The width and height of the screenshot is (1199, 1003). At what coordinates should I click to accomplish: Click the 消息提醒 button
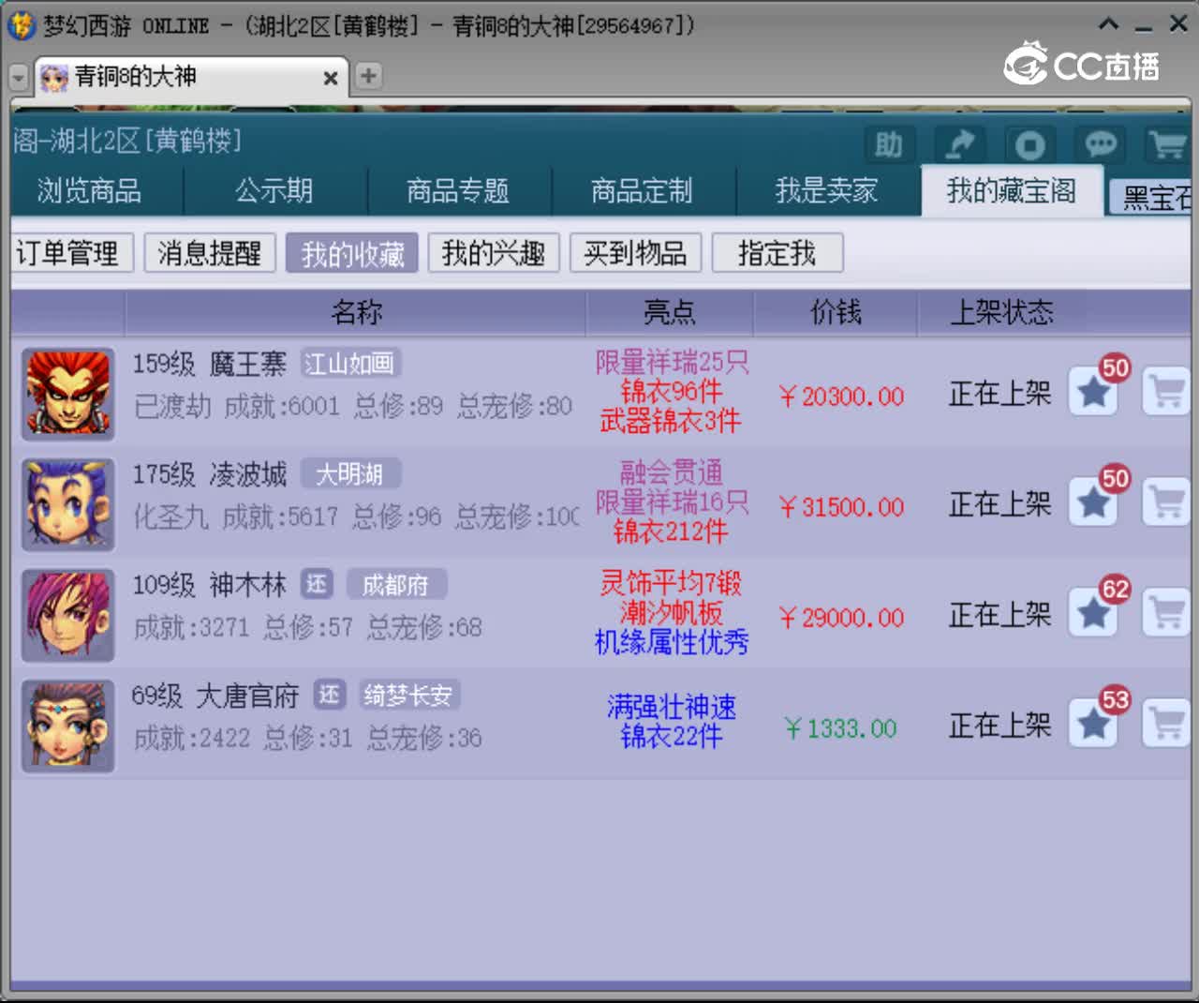(210, 253)
